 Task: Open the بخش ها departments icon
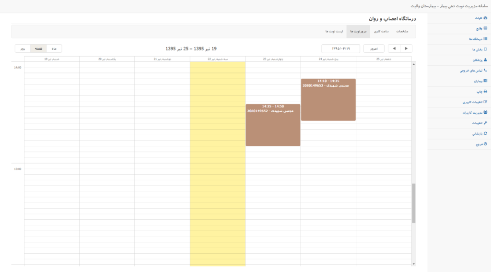point(485,49)
